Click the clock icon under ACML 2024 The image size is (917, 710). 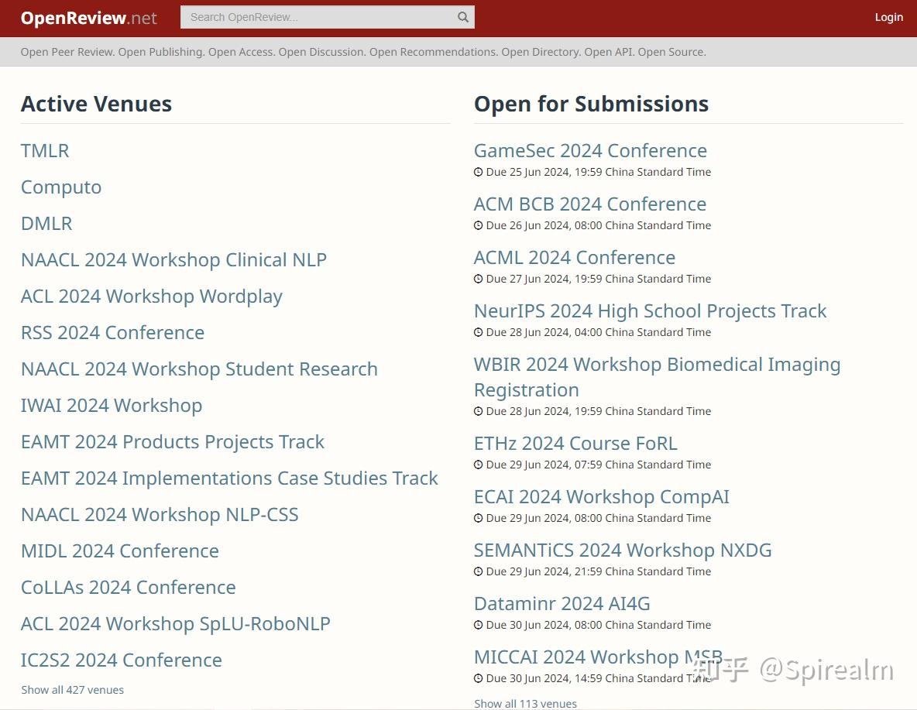coord(479,279)
